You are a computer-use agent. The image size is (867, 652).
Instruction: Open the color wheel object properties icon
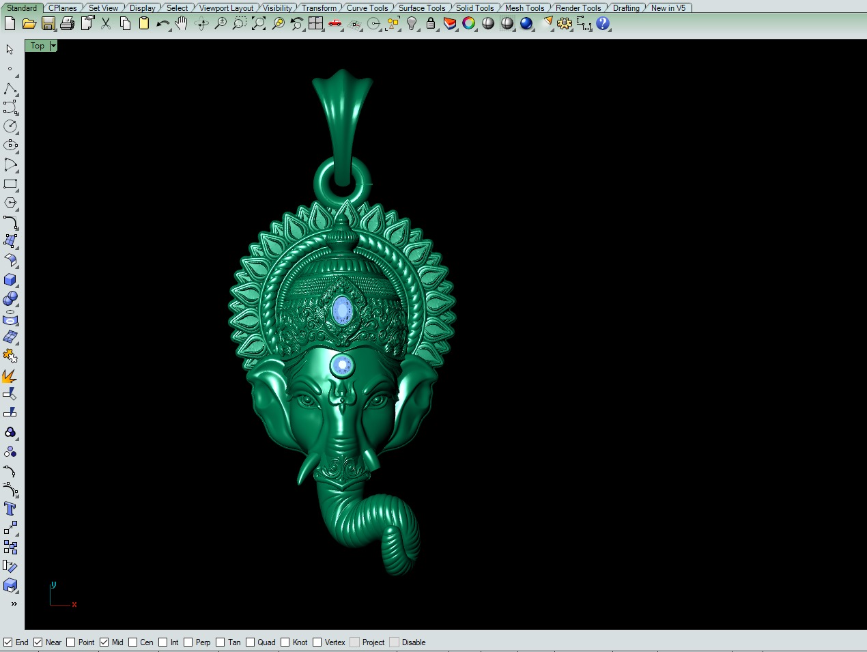click(x=469, y=23)
